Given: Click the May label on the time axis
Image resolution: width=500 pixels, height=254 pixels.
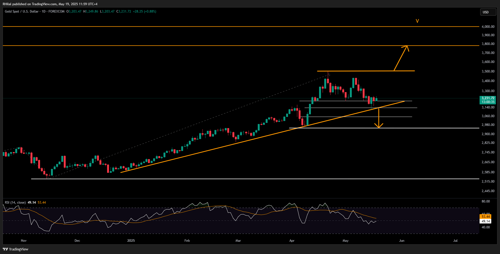Looking at the screenshot, I should click(x=346, y=241).
